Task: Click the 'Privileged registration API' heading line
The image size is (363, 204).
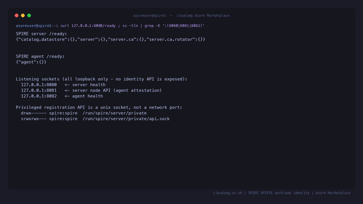Action: [x=99, y=107]
